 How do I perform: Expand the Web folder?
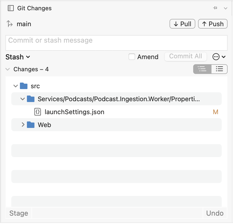pyautogui.click(x=23, y=125)
